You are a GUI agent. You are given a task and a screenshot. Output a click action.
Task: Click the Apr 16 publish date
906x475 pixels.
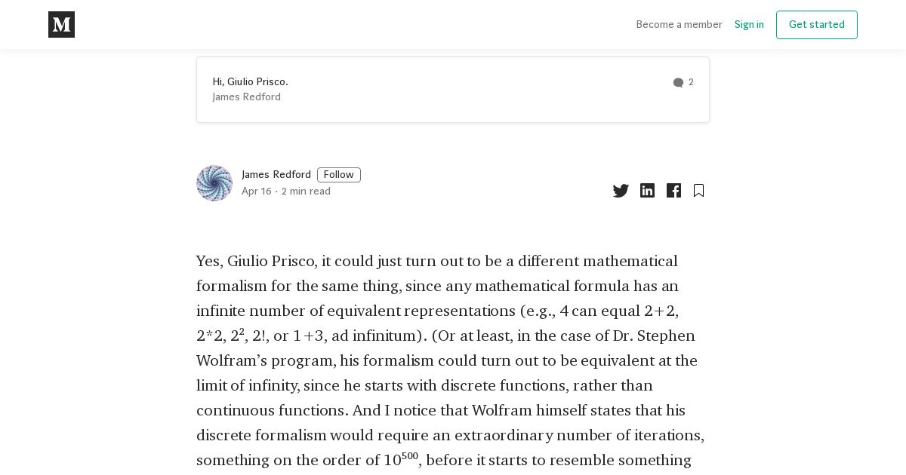tap(257, 192)
